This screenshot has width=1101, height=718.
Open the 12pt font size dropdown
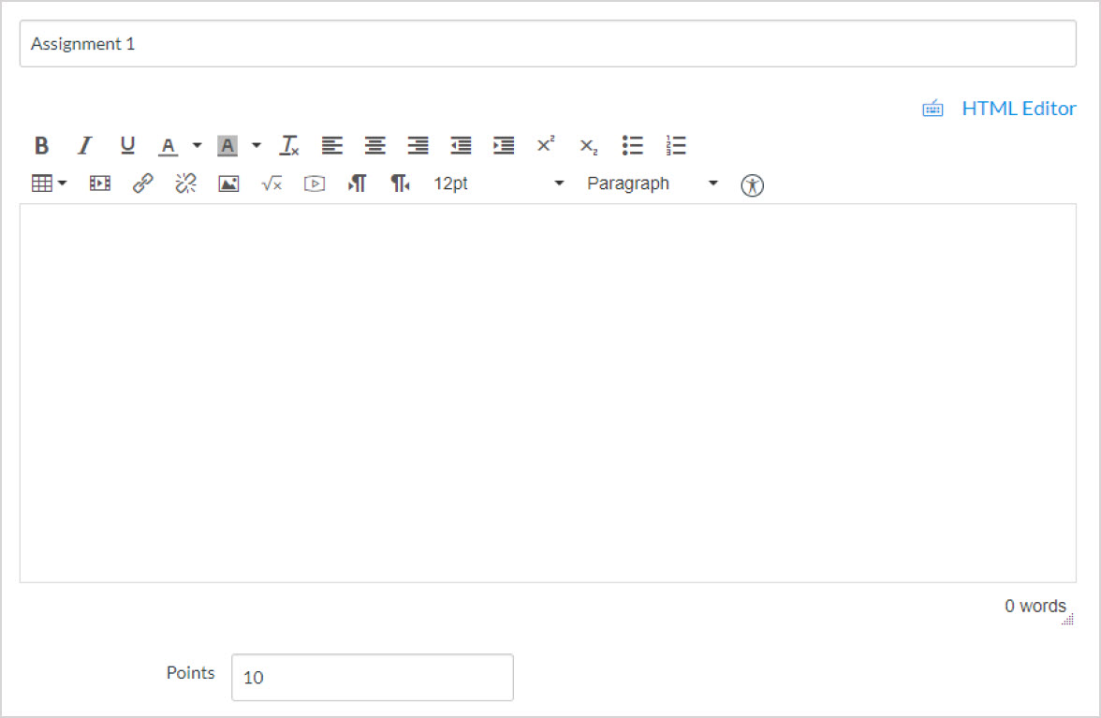[x=498, y=183]
